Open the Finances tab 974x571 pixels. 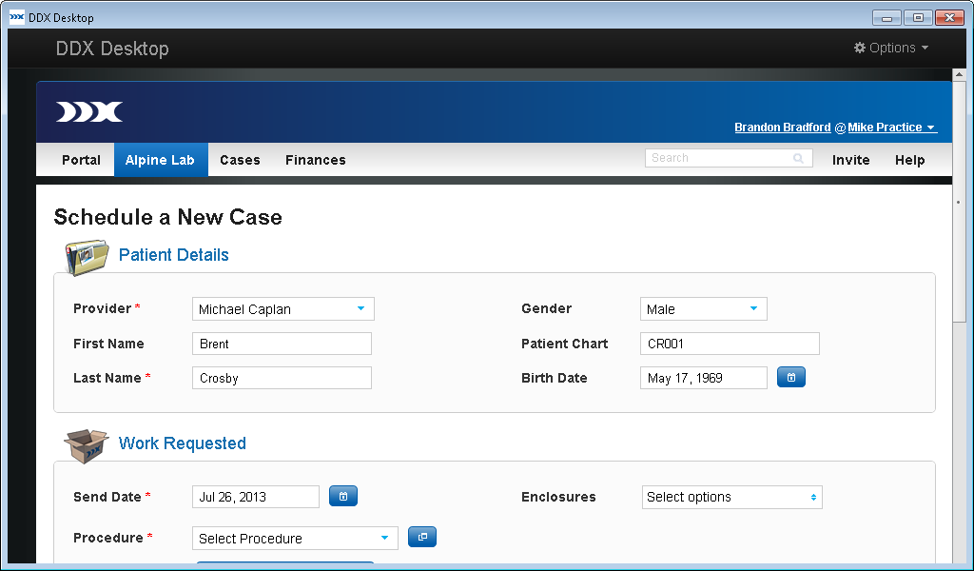pos(315,160)
